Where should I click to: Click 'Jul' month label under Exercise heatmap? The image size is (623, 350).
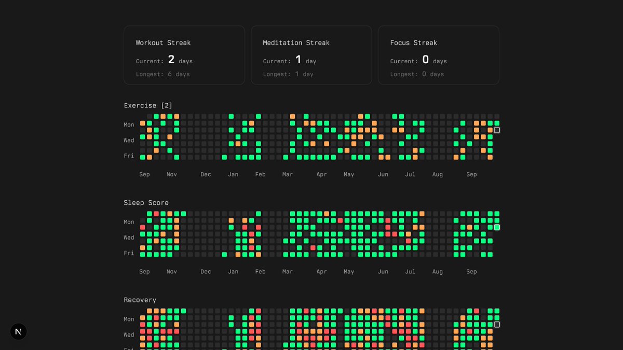410,174
